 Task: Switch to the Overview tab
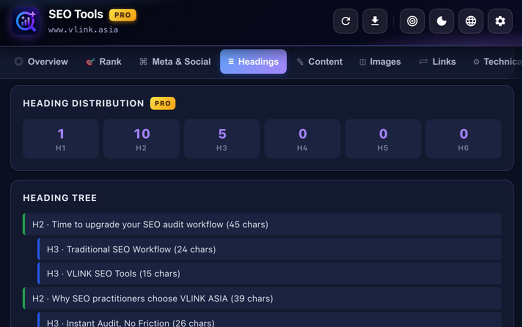41,62
